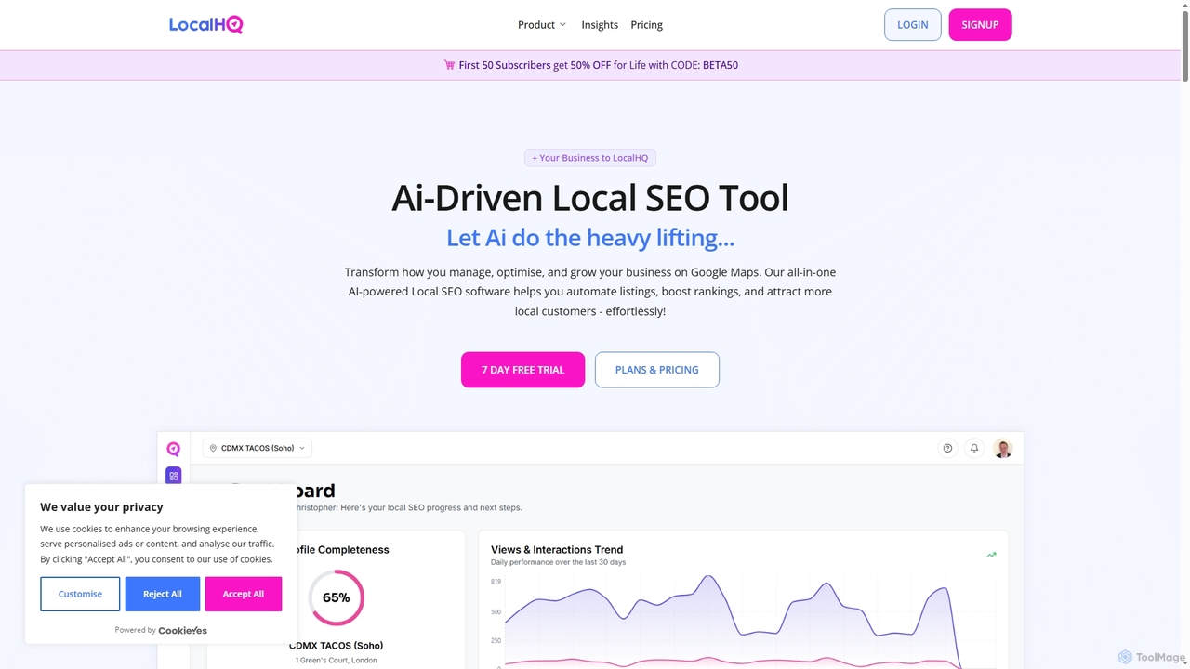This screenshot has width=1190, height=669.
Task: Click the LOGIN button
Action: pos(912,25)
